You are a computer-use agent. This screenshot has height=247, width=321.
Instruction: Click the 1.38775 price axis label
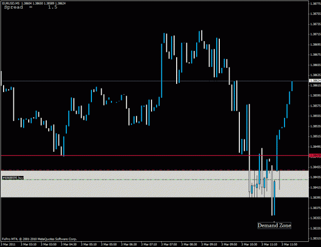click(315, 4)
